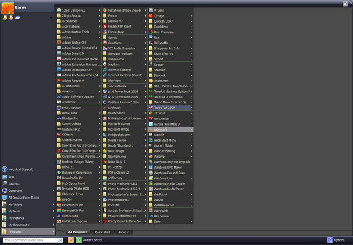Image resolution: width=353 pixels, height=245 pixels.
Task: Click the orange lock icon
Action: [x=71, y=240]
